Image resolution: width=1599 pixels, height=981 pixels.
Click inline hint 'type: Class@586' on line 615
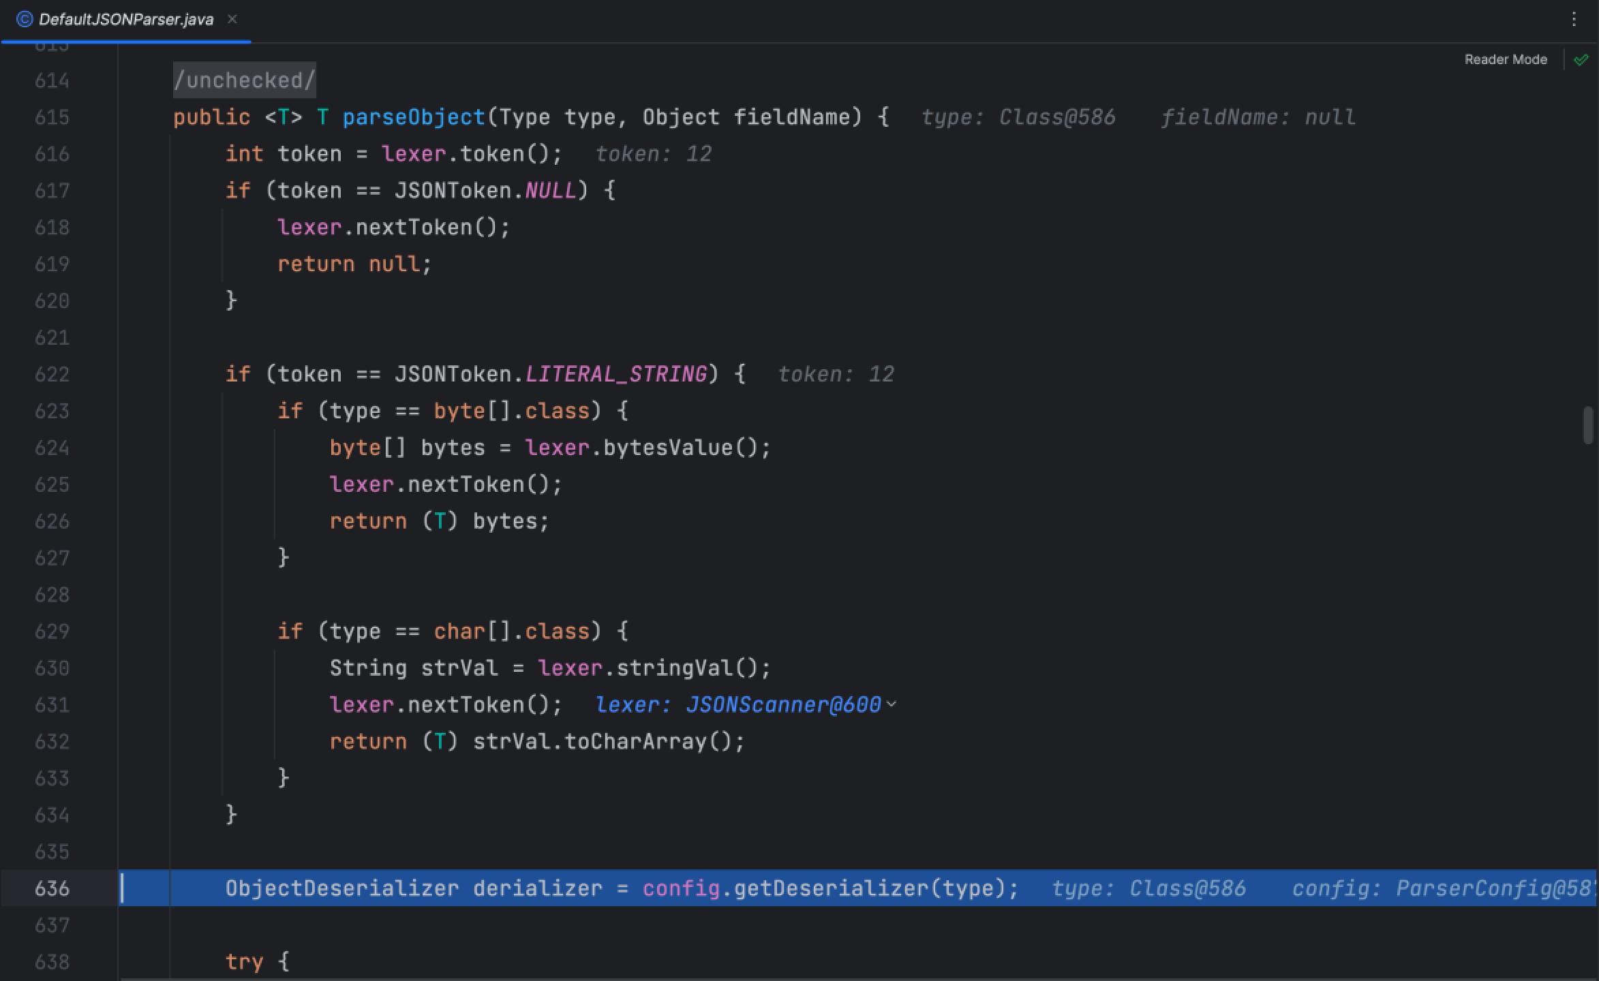(1018, 117)
